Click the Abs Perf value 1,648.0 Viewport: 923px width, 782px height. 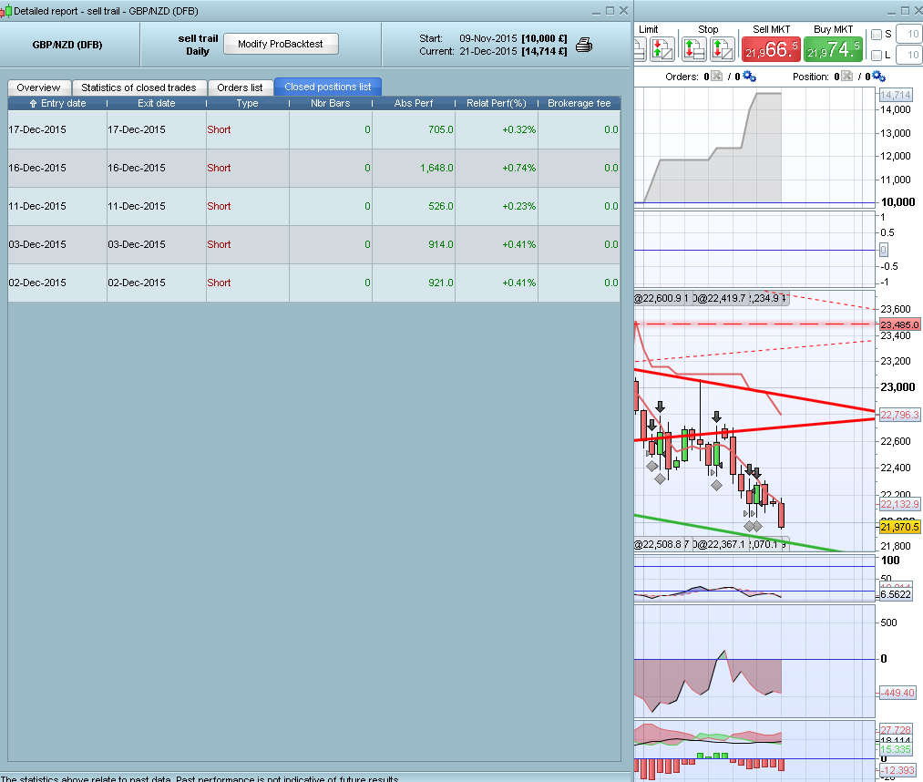point(436,168)
